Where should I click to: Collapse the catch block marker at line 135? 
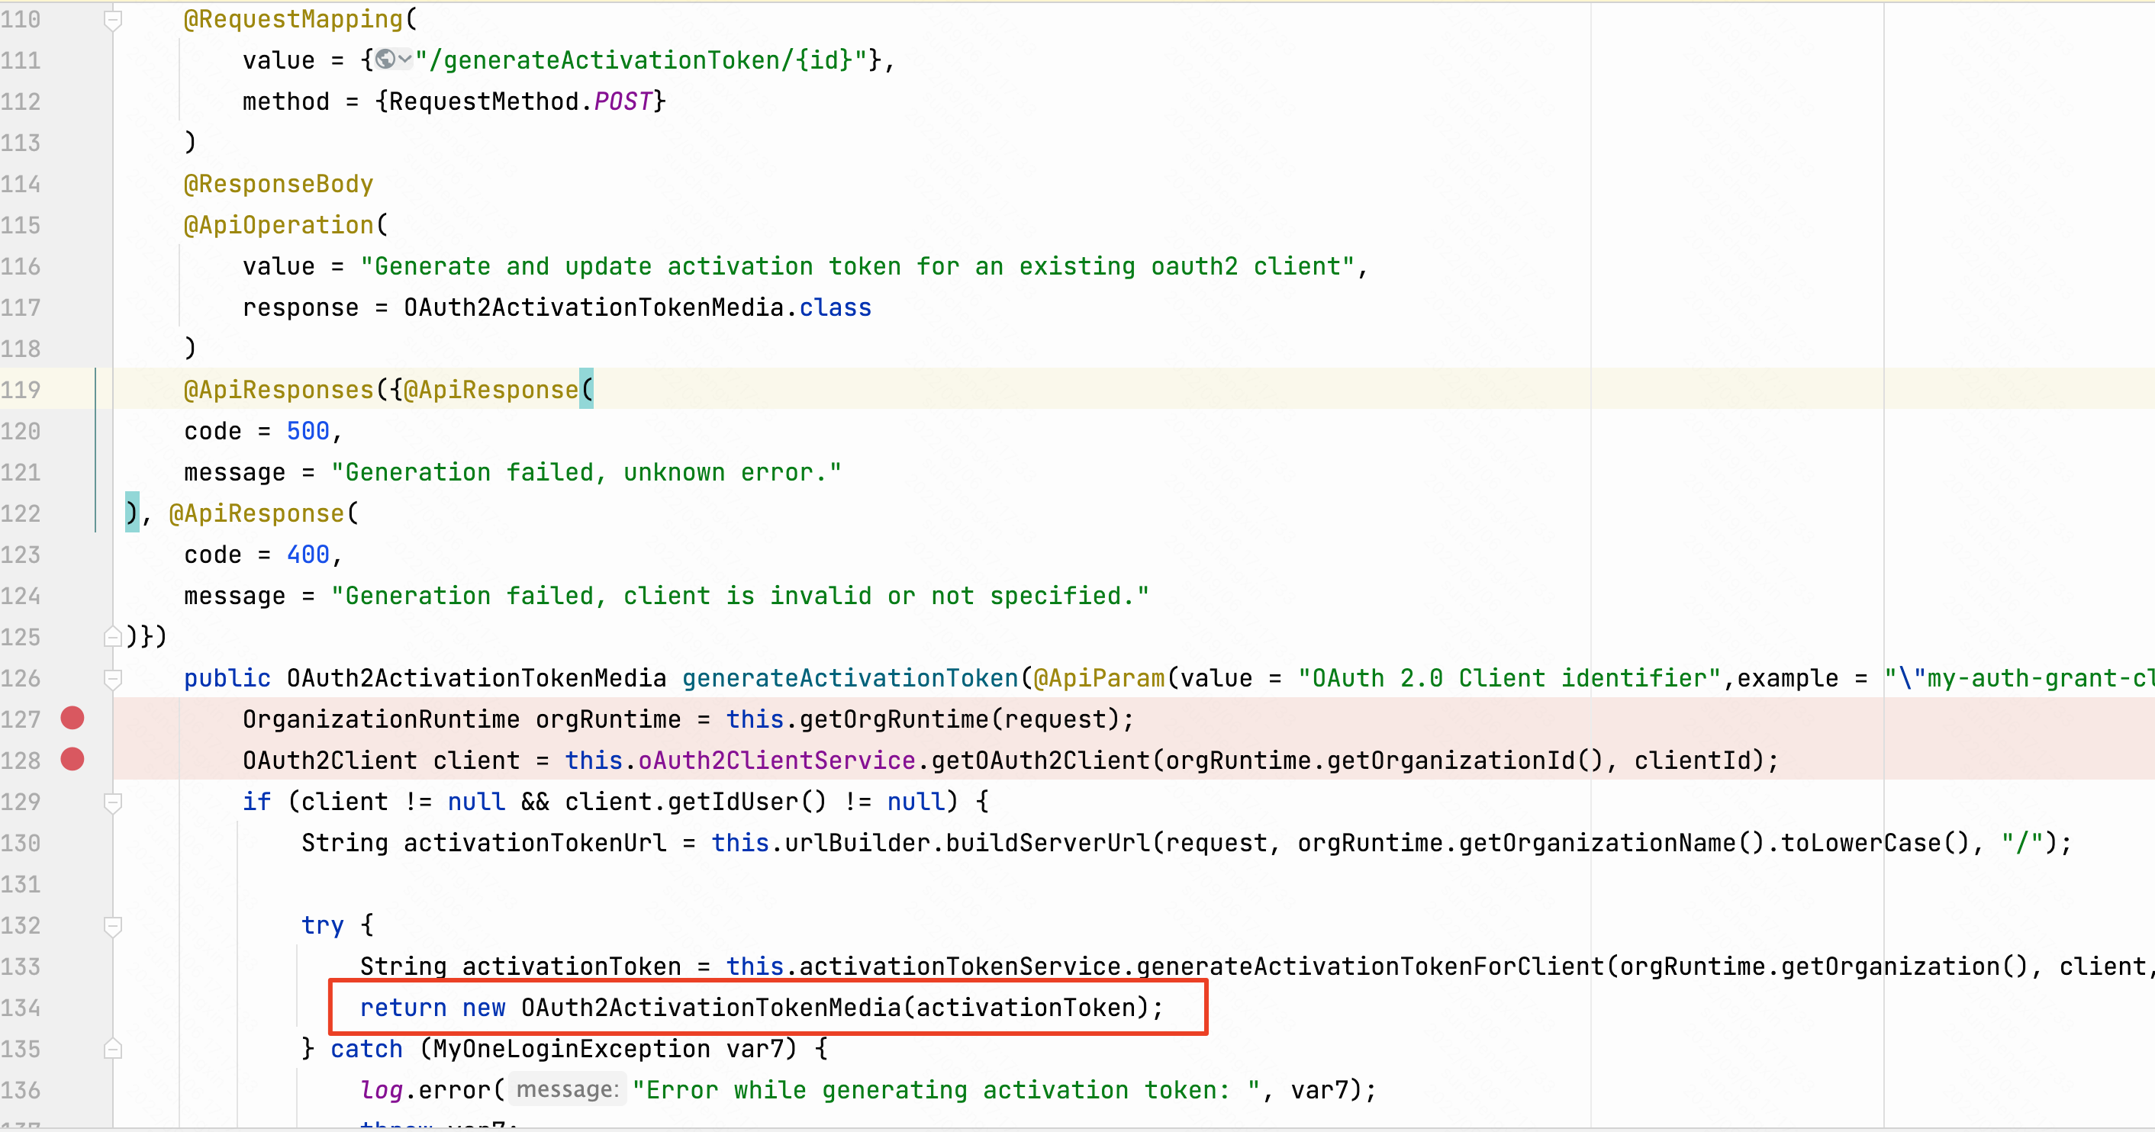tap(113, 1048)
